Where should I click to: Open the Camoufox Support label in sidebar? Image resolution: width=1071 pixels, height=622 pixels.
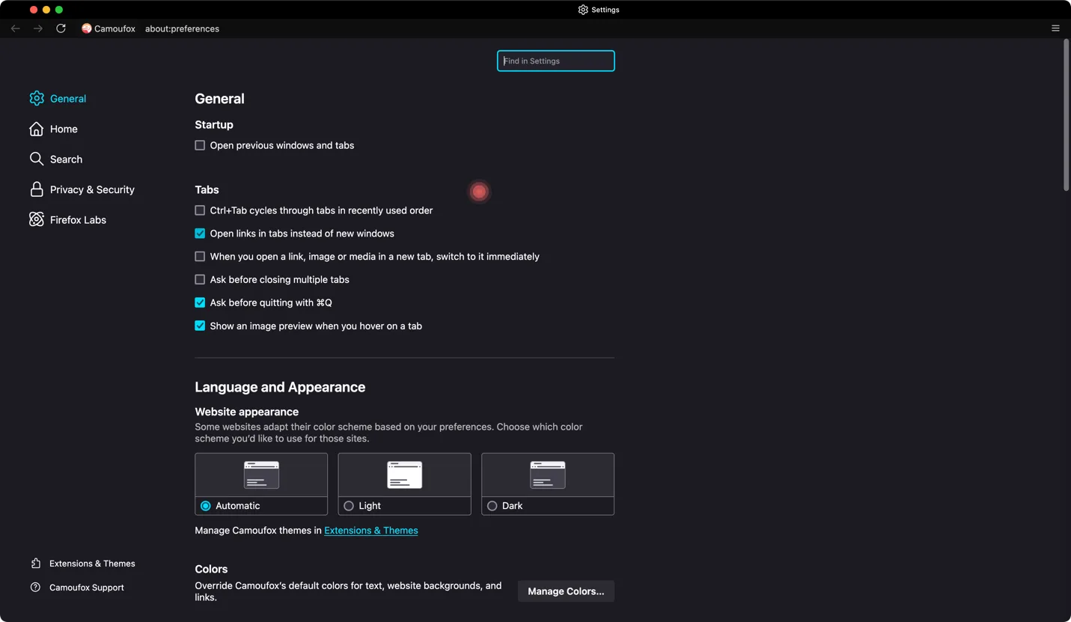pyautogui.click(x=87, y=588)
